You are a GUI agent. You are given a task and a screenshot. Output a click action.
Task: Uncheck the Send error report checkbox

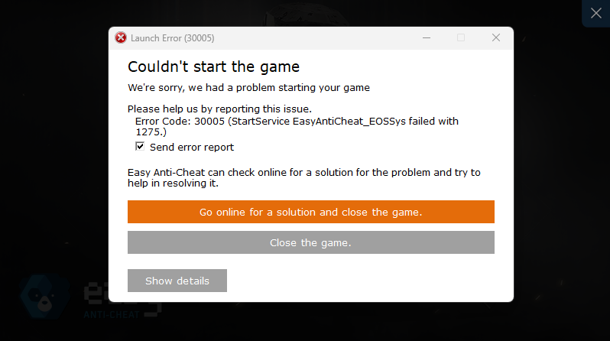140,147
